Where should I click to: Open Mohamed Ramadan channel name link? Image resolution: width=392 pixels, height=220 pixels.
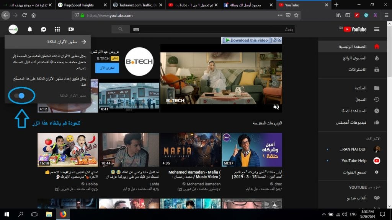[x=204, y=184]
